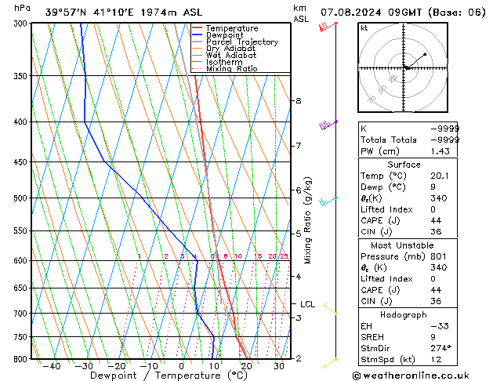
Task: Click the 07.08.2024 09GMT date title
Action: click(371, 13)
